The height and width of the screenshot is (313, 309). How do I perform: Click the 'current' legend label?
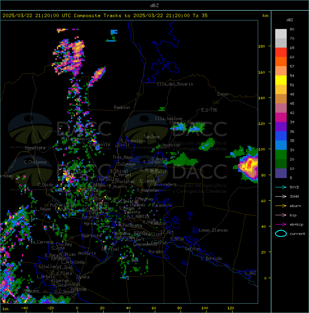tap(297, 234)
